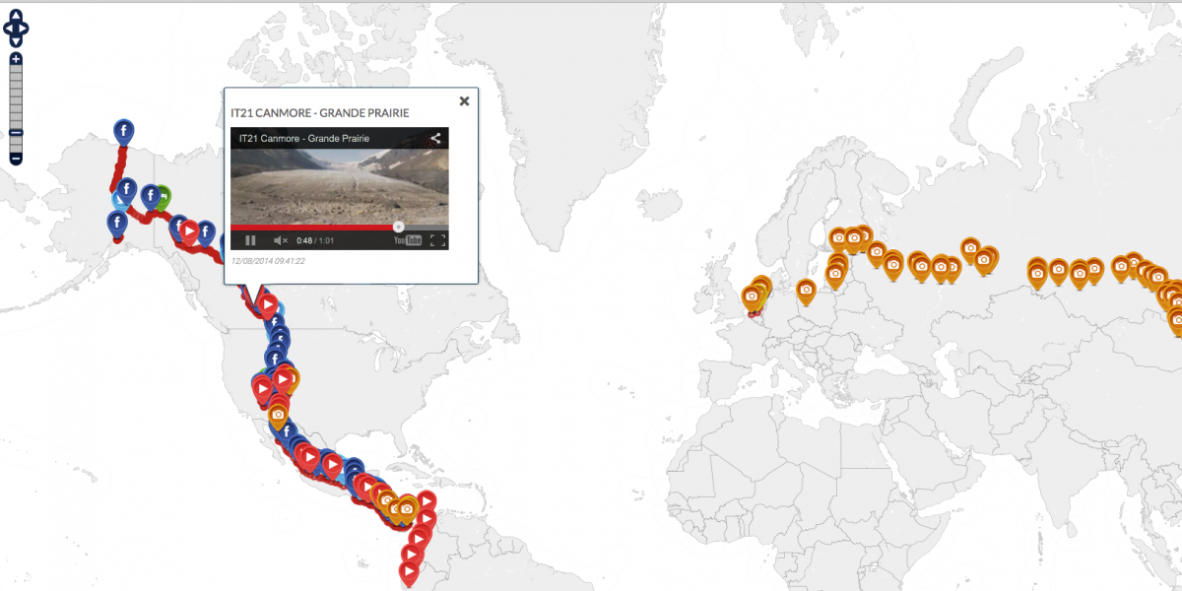Zoom out using bottom minus button
Image resolution: width=1182 pixels, height=591 pixels.
point(16,159)
